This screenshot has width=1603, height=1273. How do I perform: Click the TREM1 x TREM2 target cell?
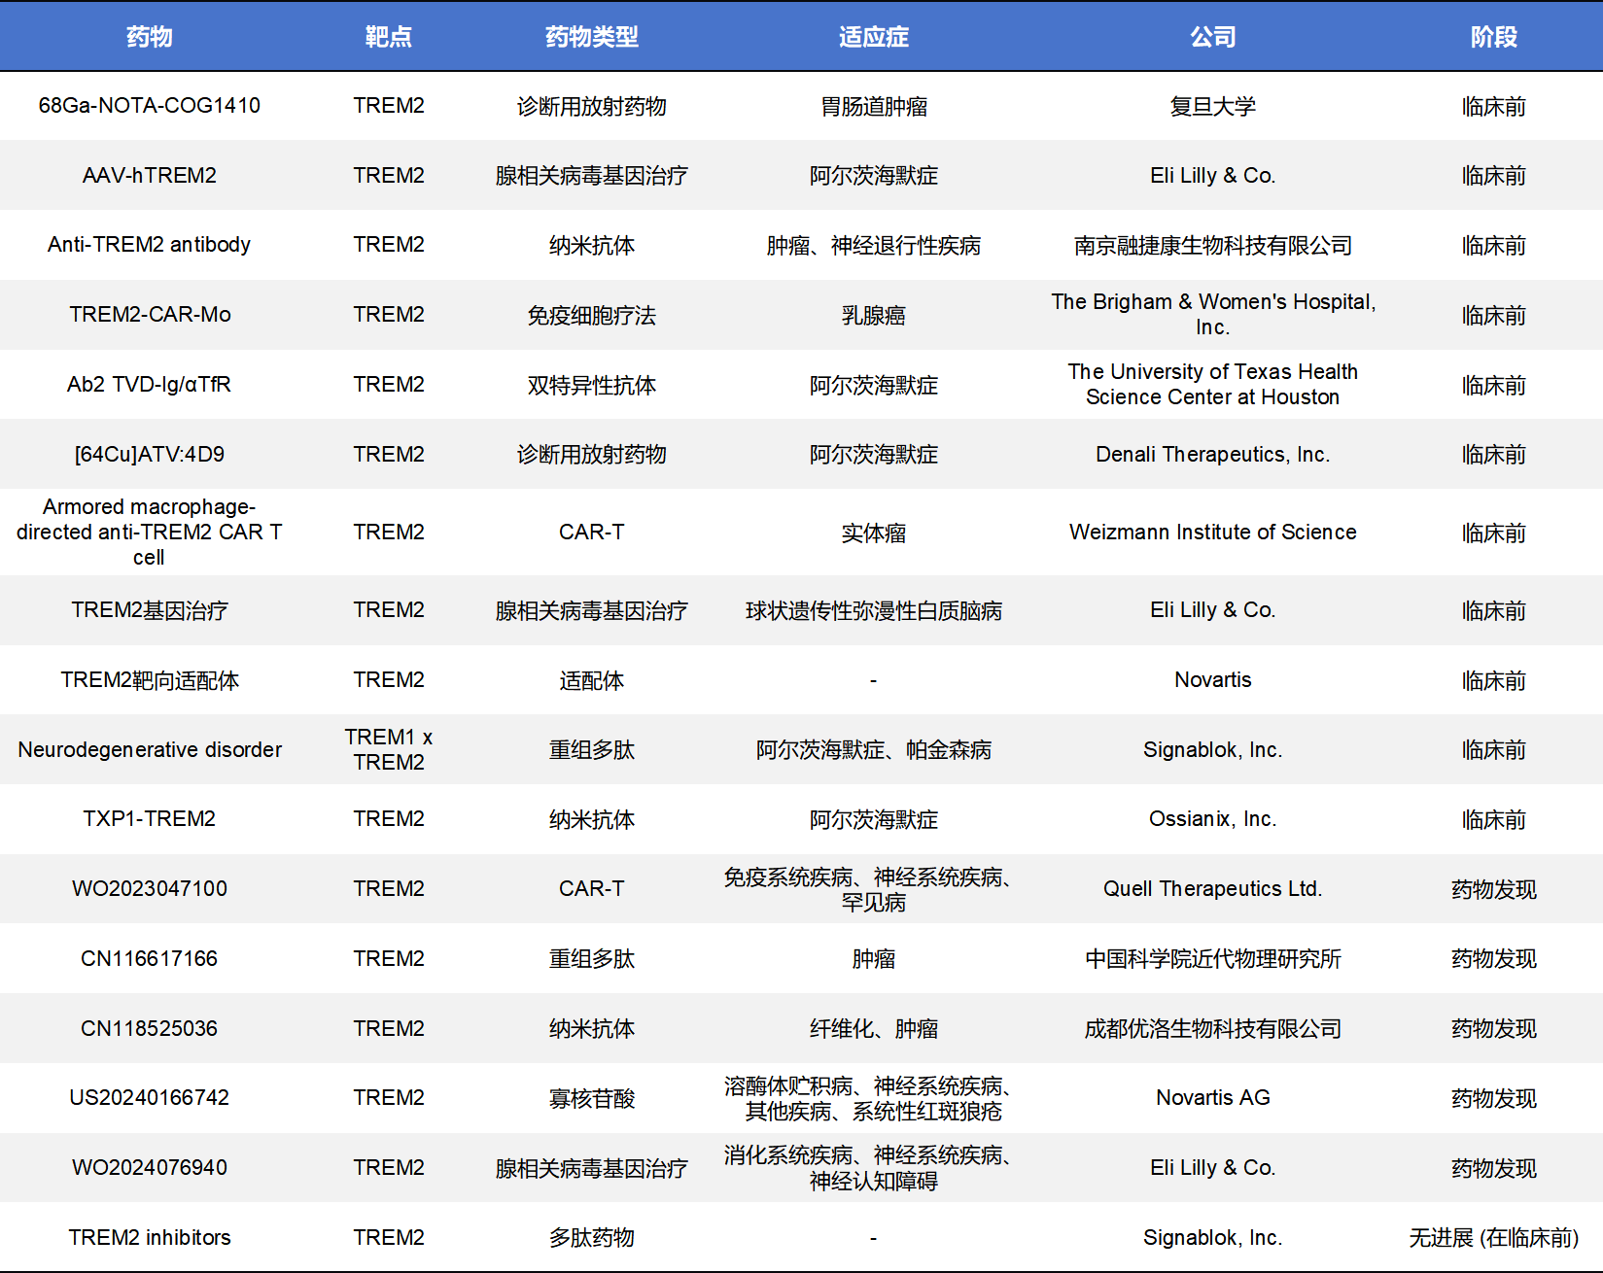pyautogui.click(x=388, y=749)
